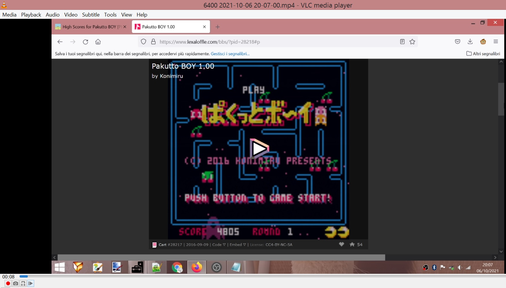This screenshot has width=506, height=288.
Task: Click the reload page icon in browser
Action: 85,42
